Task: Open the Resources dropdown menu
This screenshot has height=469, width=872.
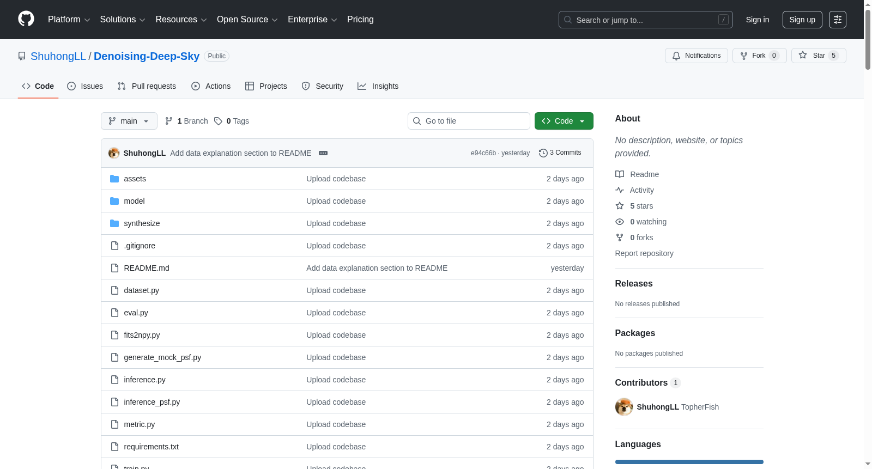Action: [x=181, y=20]
